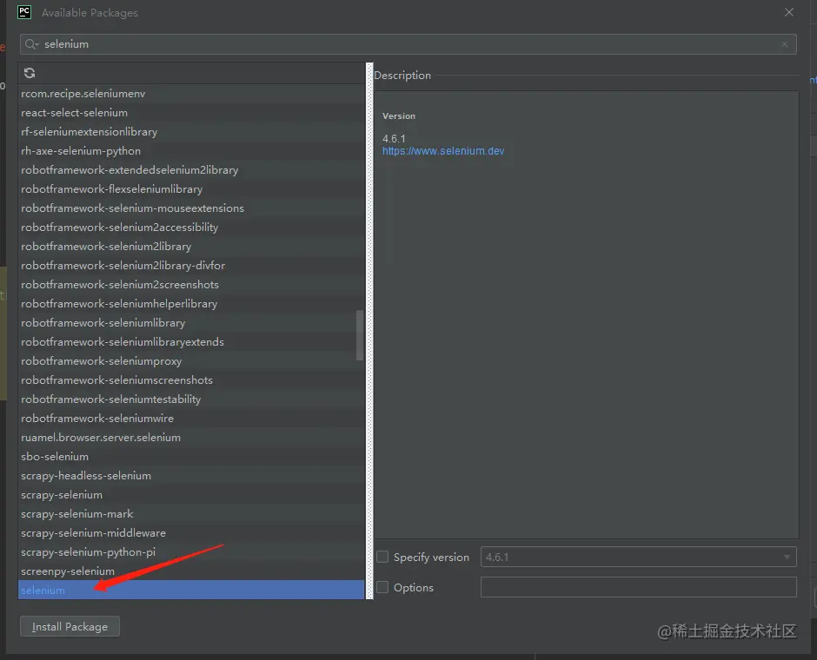Viewport: 817px width, 660px height.
Task: Select robotframework-seleniumtestability package
Action: (191, 399)
